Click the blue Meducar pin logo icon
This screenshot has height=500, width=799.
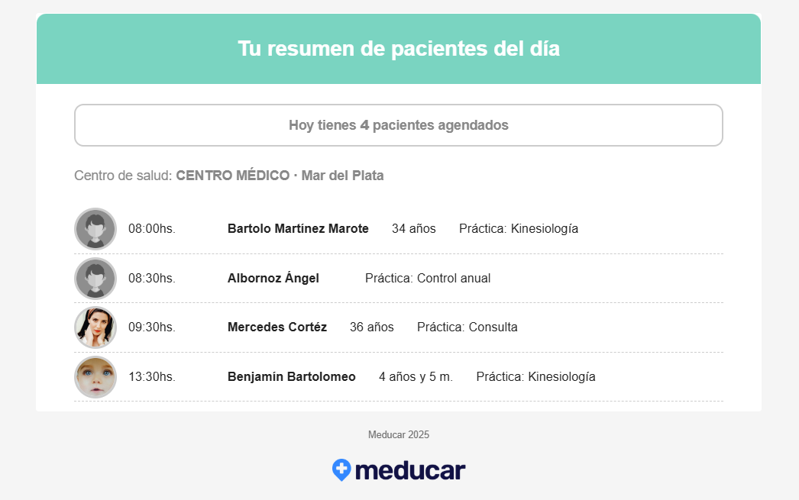pyautogui.click(x=341, y=470)
